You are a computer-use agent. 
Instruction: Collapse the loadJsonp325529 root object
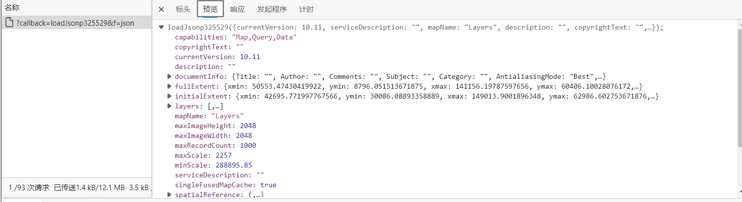click(x=161, y=28)
